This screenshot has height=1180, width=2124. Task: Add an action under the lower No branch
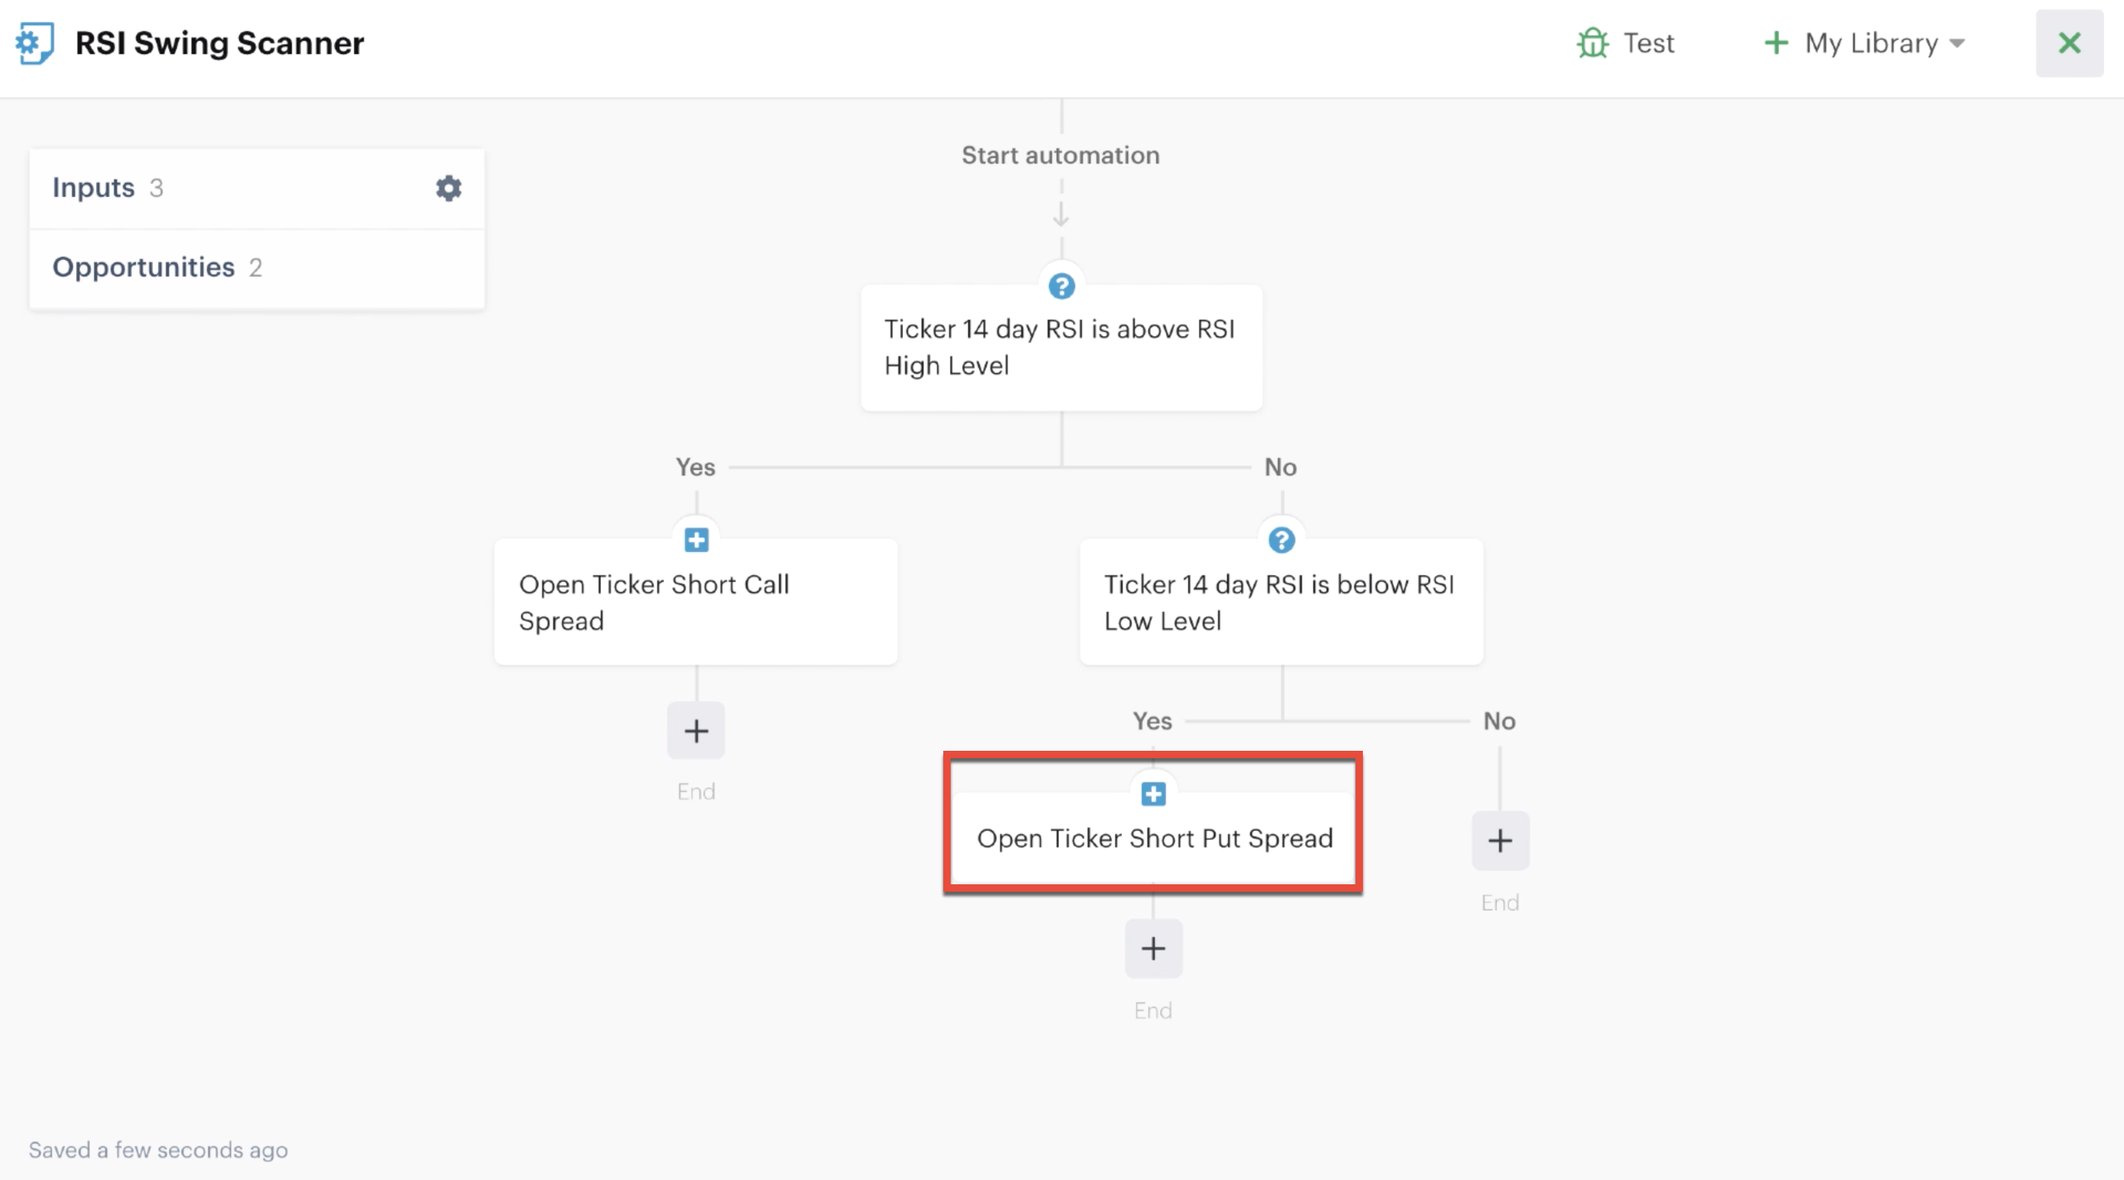(1501, 841)
